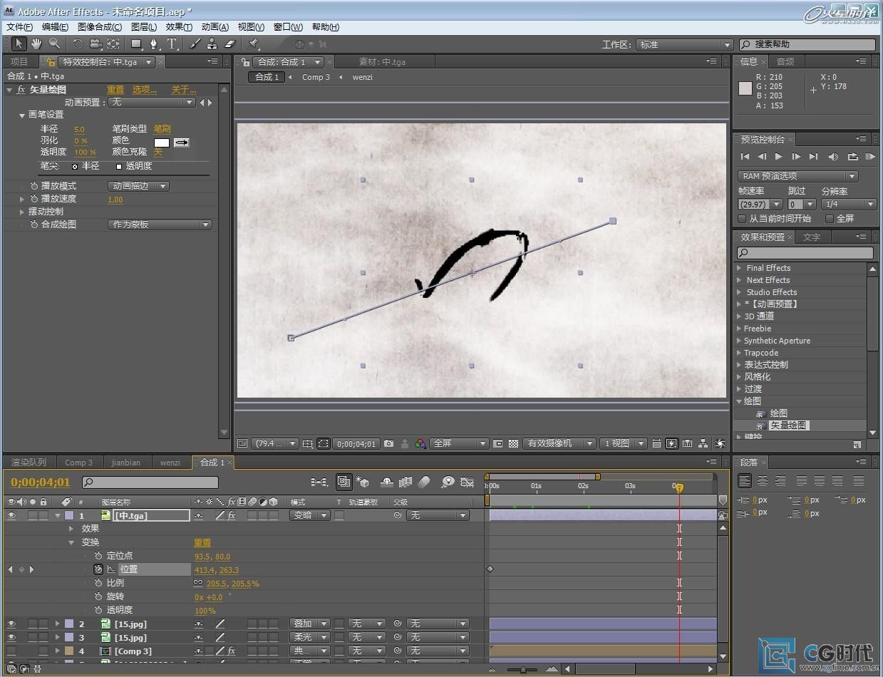Open the 动画预置 dropdown

[x=151, y=103]
